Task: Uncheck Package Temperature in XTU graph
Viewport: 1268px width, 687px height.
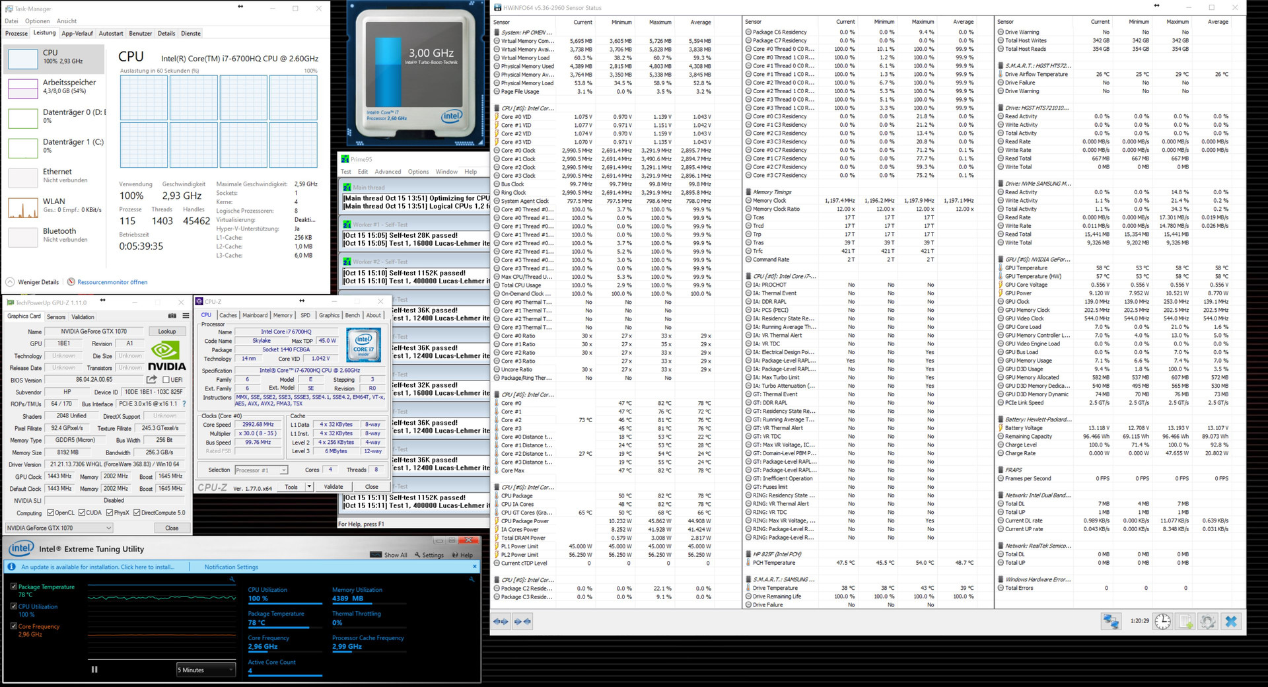Action: tap(14, 587)
